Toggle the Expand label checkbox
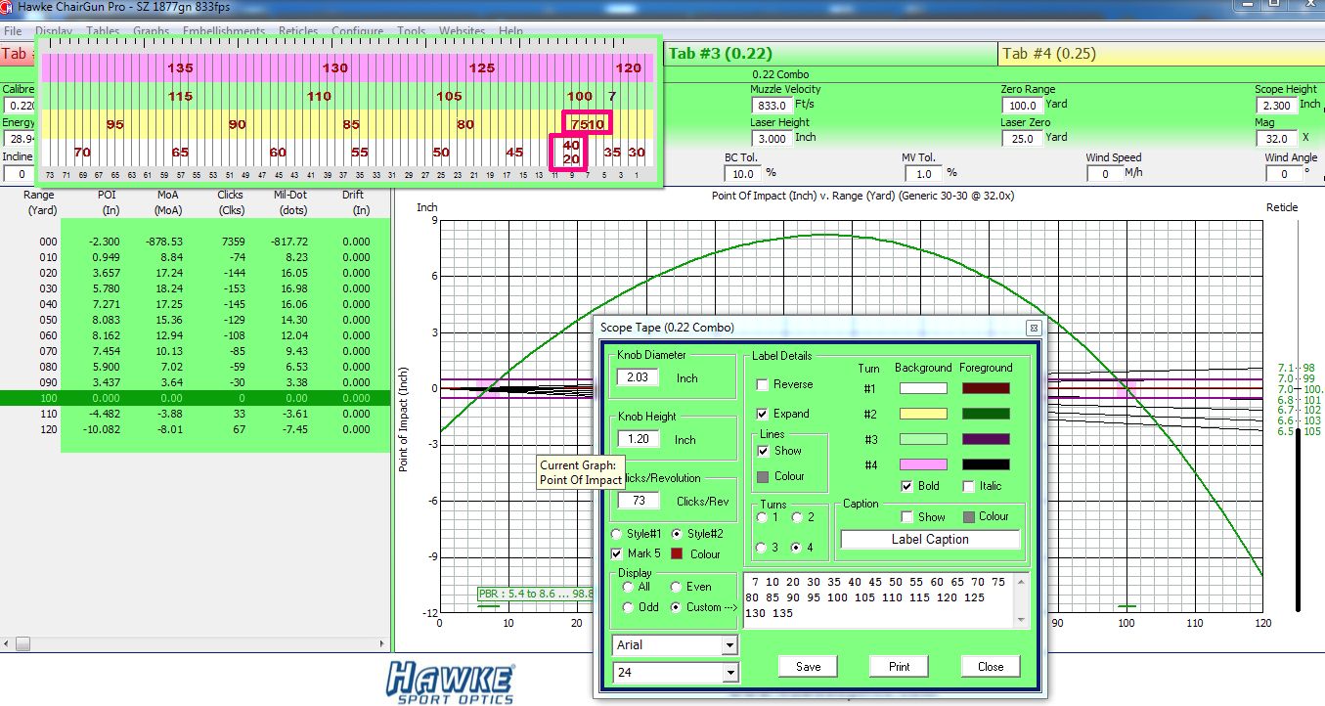The image size is (1325, 706). (x=764, y=414)
